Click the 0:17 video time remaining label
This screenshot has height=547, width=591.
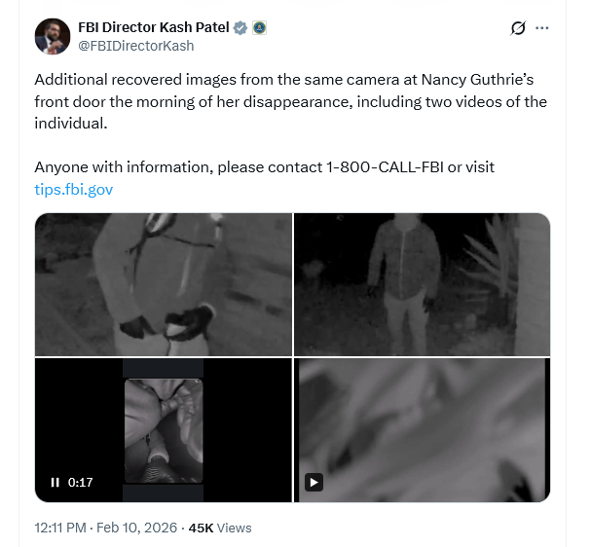point(81,482)
